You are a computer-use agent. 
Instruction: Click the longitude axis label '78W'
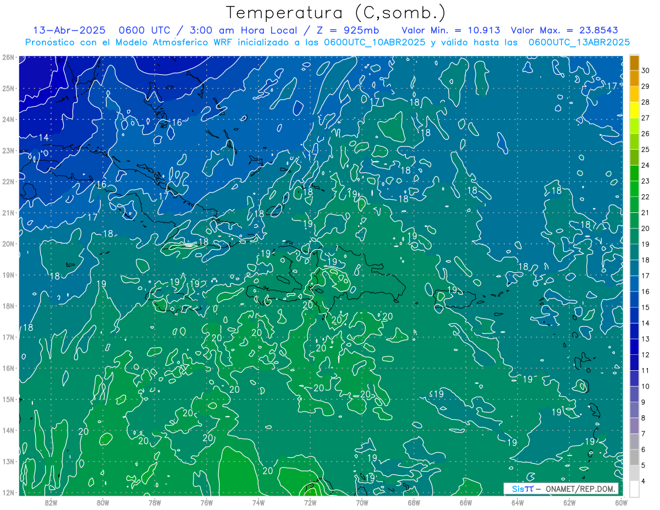click(155, 502)
